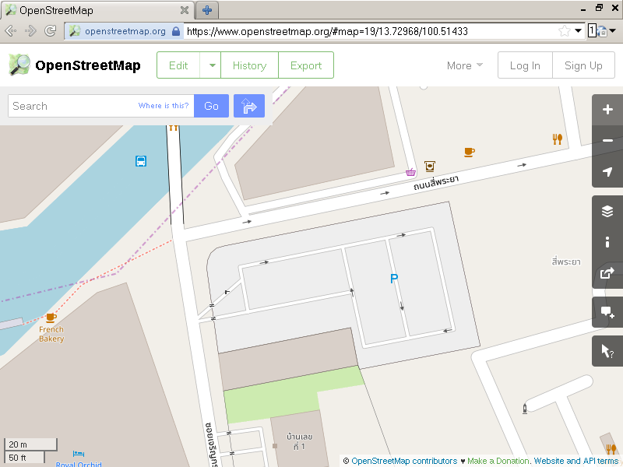Image resolution: width=623 pixels, height=467 pixels.
Task: Open the map key info panel
Action: coord(607,242)
